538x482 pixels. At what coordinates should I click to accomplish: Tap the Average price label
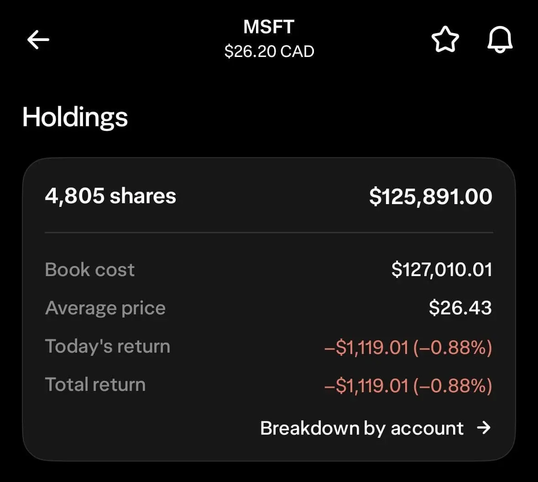point(105,308)
